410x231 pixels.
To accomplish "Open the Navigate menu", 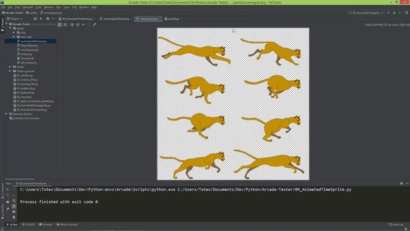I will 28,7.
